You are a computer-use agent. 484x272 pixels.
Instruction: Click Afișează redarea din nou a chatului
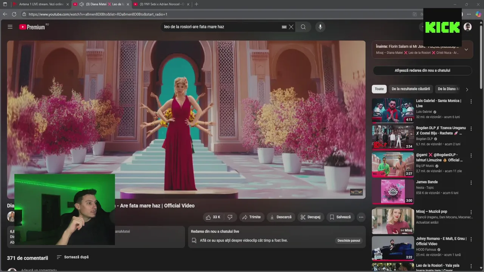pos(422,71)
